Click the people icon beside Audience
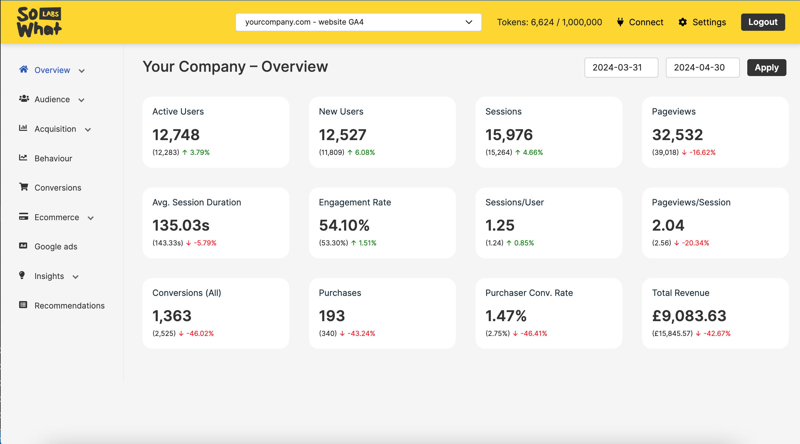The width and height of the screenshot is (800, 444). pyautogui.click(x=24, y=99)
